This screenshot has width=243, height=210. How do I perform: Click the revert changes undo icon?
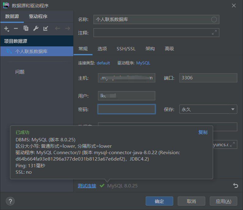(235, 185)
